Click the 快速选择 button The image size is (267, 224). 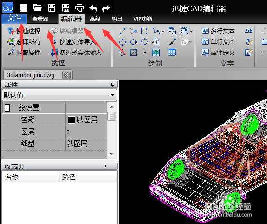pyautogui.click(x=24, y=31)
